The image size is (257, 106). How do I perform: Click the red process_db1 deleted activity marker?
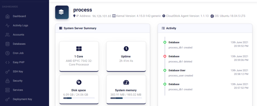[x=165, y=56]
